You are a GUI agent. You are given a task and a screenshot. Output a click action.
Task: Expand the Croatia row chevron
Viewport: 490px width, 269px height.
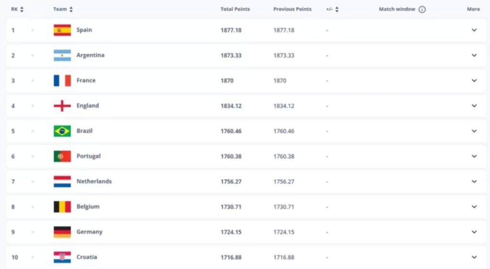point(474,257)
